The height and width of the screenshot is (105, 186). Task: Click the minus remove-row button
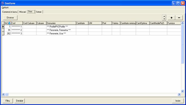coord(179,18)
